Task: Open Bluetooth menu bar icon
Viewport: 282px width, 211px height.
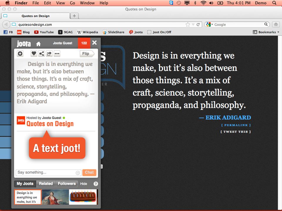Action: [x=195, y=3]
